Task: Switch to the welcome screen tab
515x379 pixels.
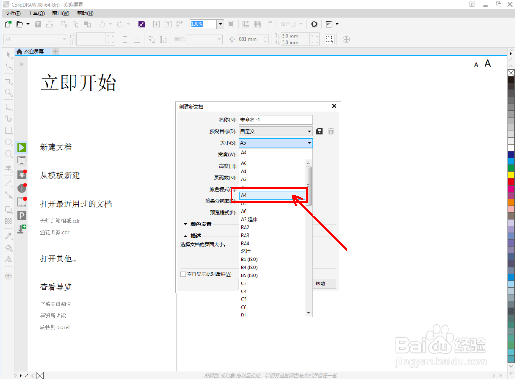Action: point(33,52)
